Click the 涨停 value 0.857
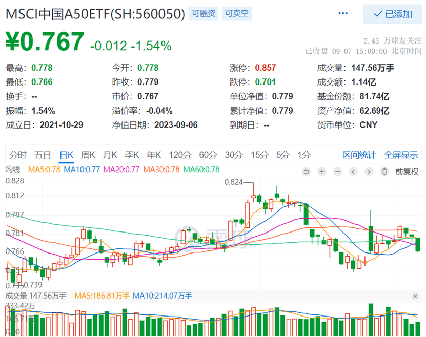Image resolution: width=426 pixels, height=337 pixels. click(x=266, y=68)
